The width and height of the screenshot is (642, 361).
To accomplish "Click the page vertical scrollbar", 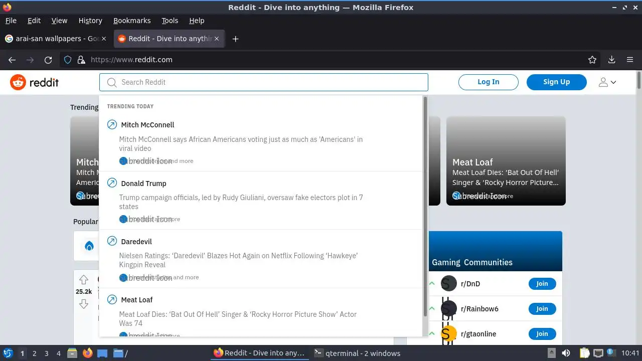I will coord(639,80).
